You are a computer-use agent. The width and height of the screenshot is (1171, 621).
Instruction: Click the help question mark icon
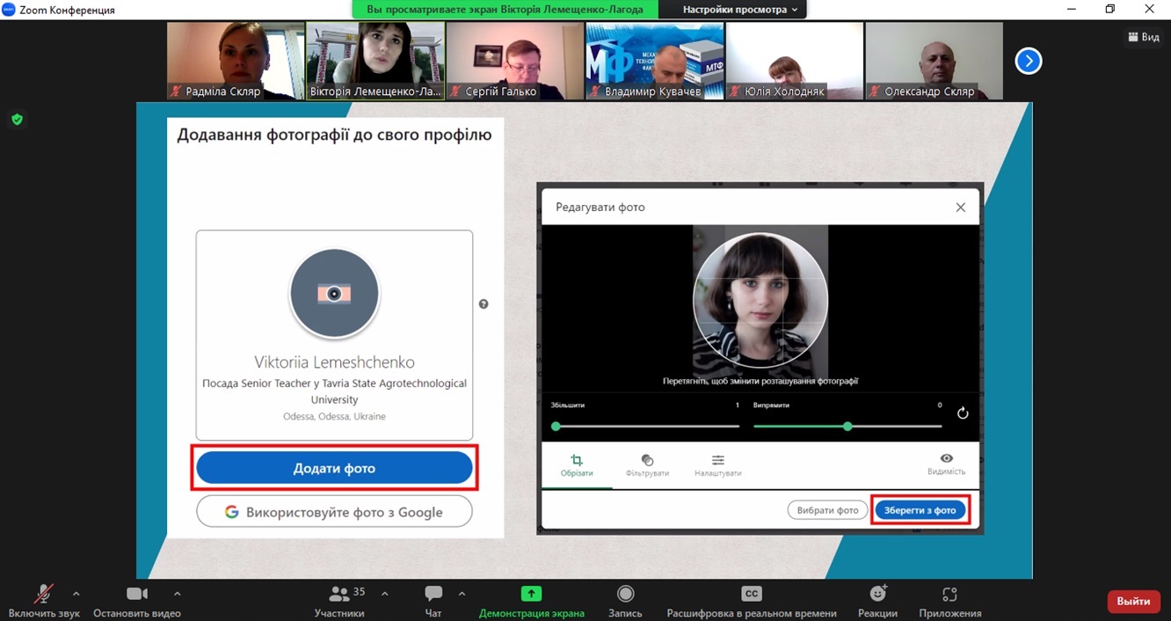(x=484, y=304)
